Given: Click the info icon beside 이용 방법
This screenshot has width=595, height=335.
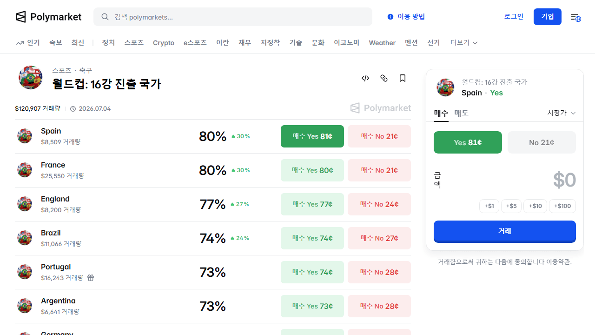Looking at the screenshot, I should click(390, 17).
